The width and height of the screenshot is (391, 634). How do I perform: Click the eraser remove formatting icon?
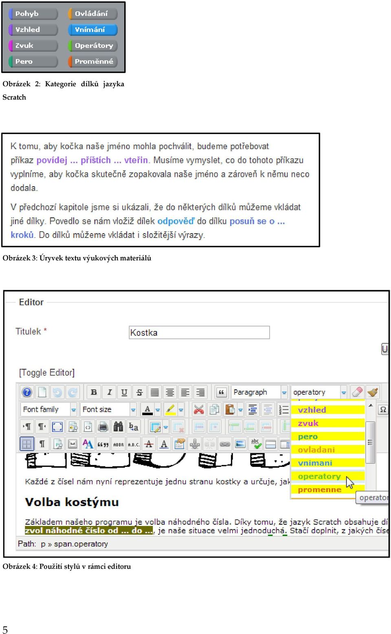pyautogui.click(x=357, y=392)
